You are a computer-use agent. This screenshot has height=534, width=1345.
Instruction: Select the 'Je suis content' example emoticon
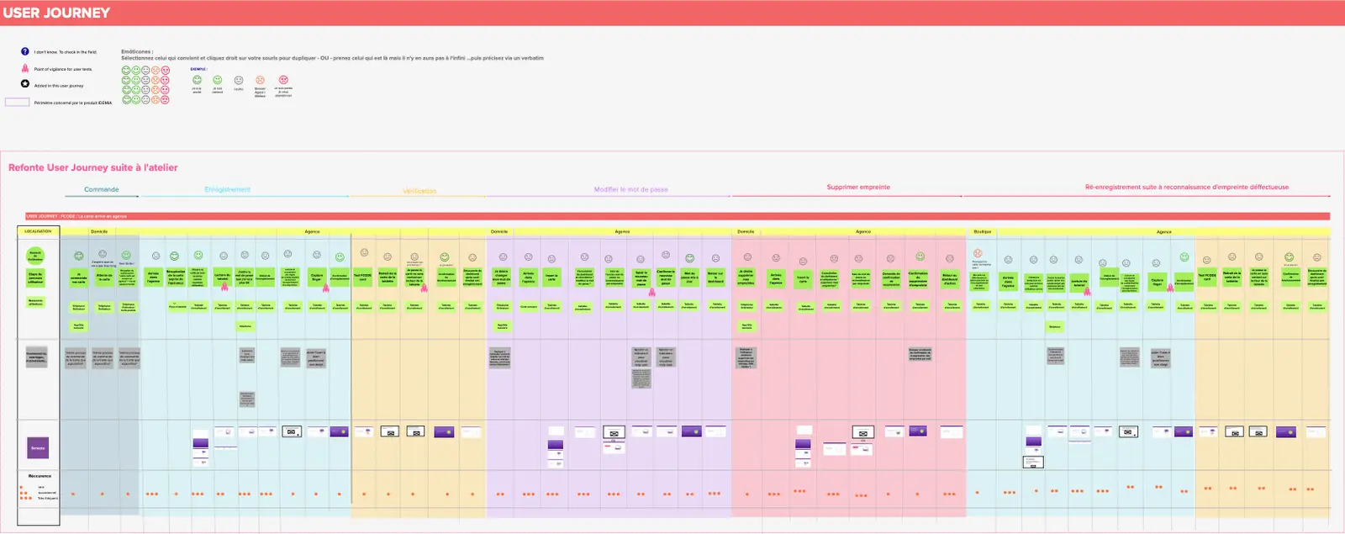pos(217,80)
